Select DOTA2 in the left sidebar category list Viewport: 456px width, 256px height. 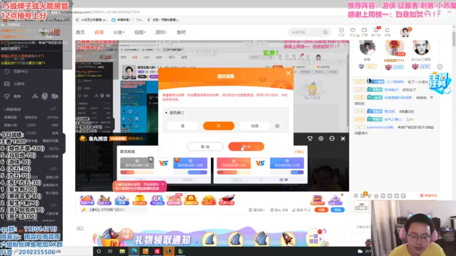pyautogui.click(x=52, y=117)
